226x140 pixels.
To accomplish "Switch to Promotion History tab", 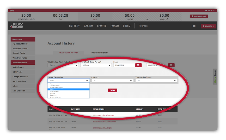I will tap(100, 53).
